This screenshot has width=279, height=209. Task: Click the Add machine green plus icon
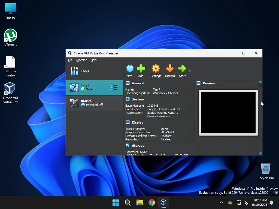click(x=141, y=69)
